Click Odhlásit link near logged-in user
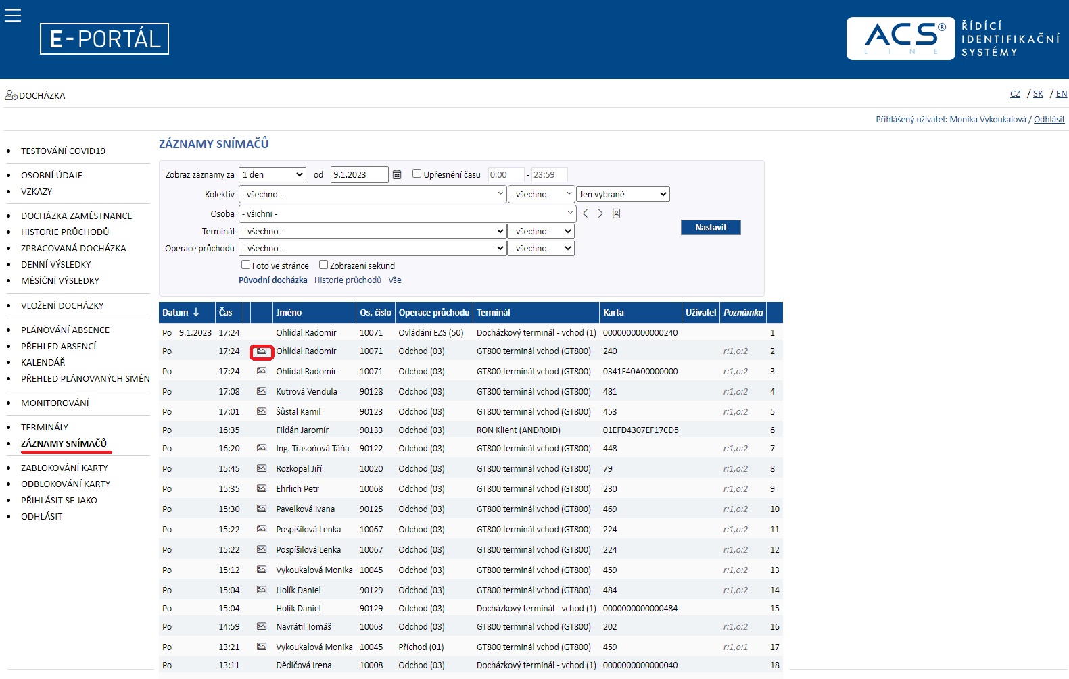This screenshot has width=1069, height=679. point(1049,120)
